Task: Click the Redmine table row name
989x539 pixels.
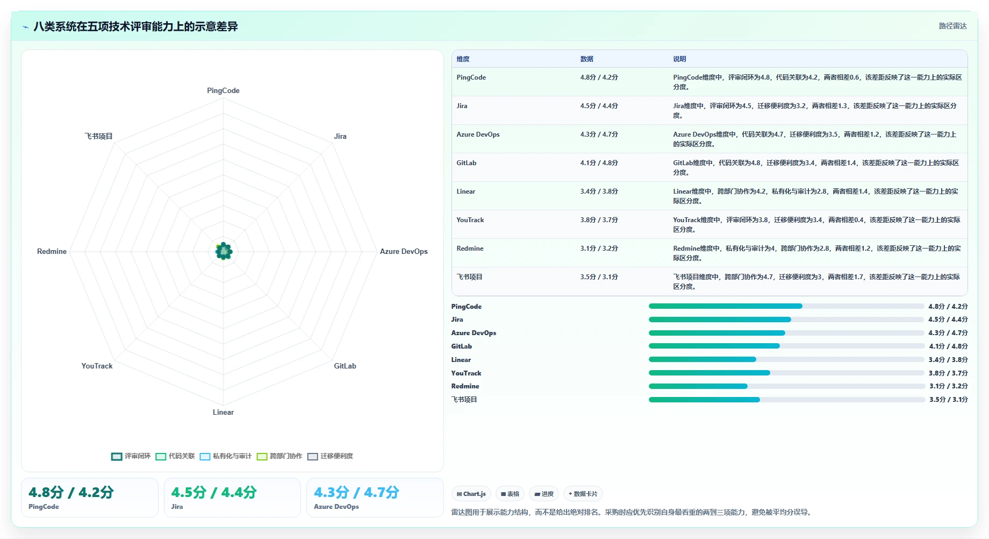Action: click(470, 249)
